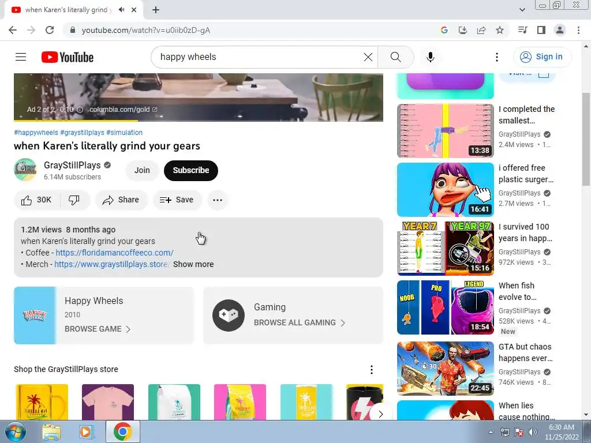This screenshot has height=443, width=591.
Task: Click the magnifier search button
Action: coord(396,57)
